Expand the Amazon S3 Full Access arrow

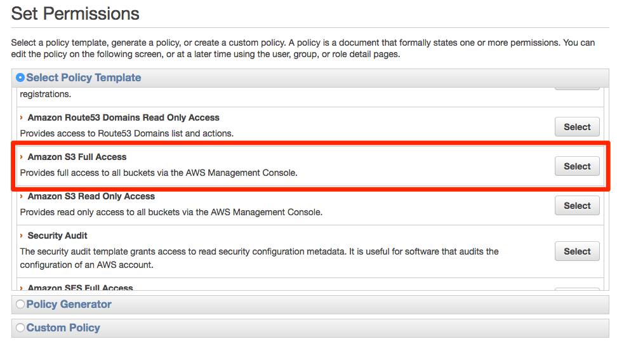click(21, 157)
